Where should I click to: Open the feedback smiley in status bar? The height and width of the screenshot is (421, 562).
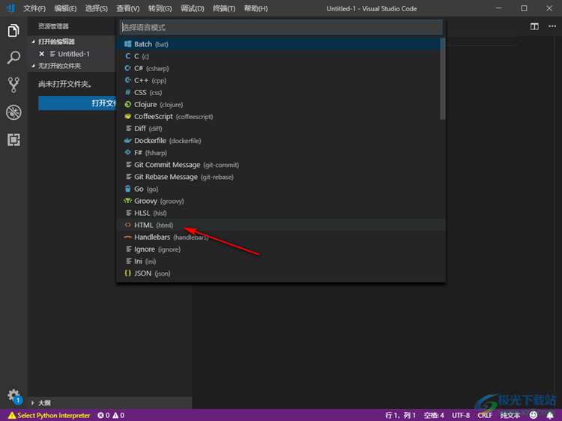(534, 415)
